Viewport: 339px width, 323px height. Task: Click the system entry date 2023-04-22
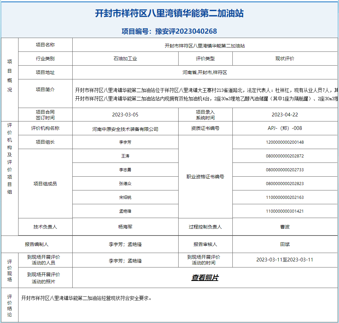click(285, 115)
